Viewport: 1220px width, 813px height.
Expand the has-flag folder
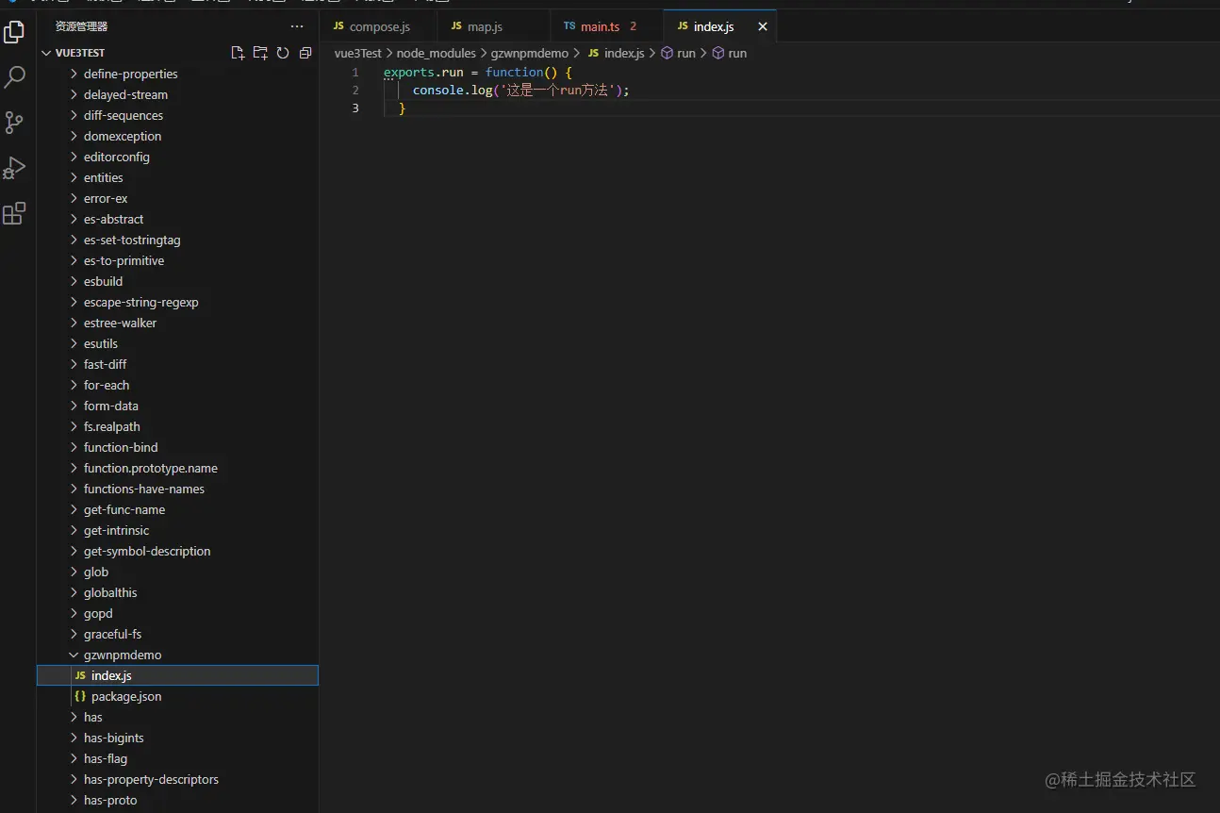(177, 758)
